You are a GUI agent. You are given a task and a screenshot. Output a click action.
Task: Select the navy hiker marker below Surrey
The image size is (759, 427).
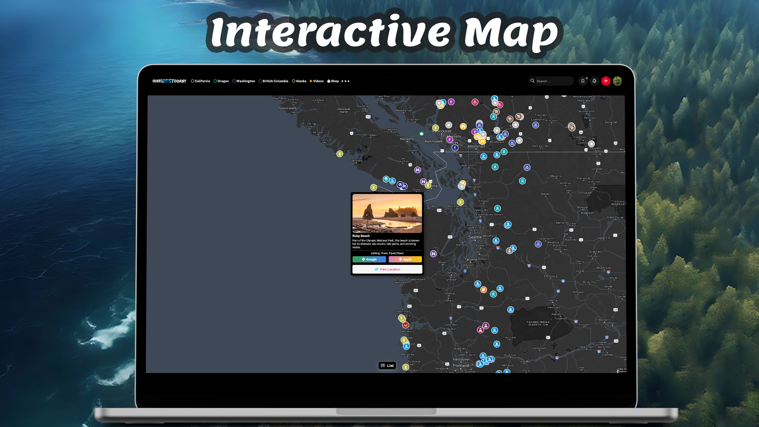pyautogui.click(x=455, y=148)
